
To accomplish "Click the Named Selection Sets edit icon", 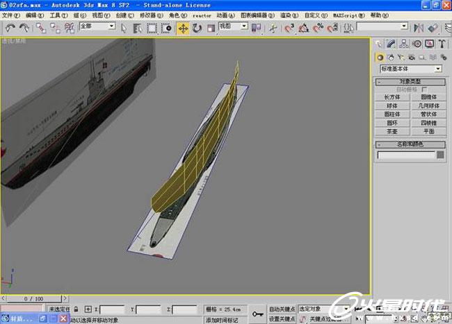I will click(349, 28).
